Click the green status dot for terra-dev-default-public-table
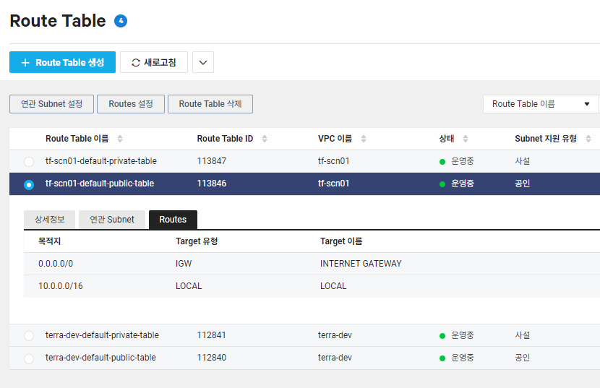The height and width of the screenshot is (388, 600). [442, 358]
